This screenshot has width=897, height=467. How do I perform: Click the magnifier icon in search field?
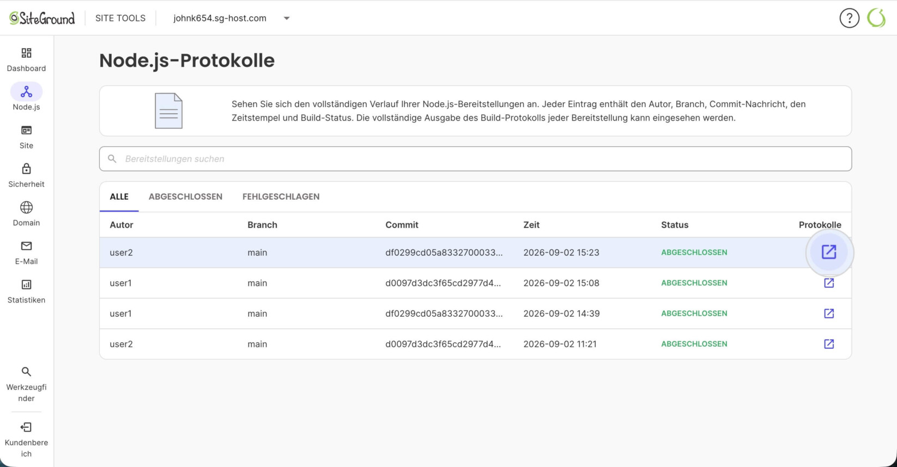tap(112, 159)
